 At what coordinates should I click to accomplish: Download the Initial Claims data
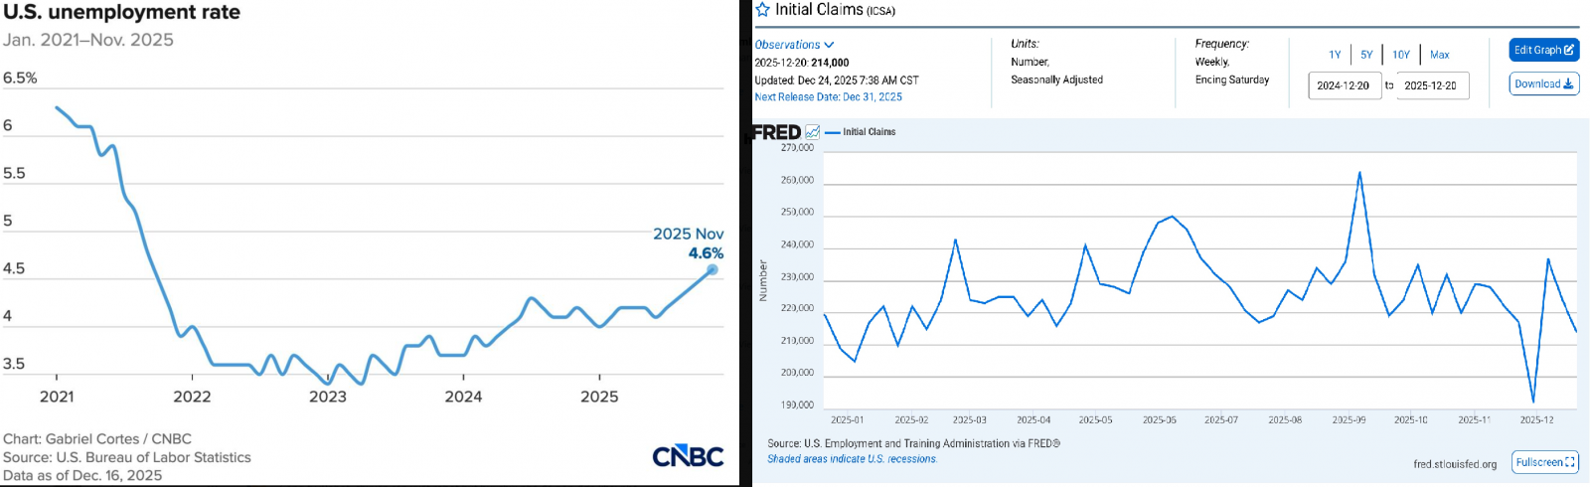tap(1543, 84)
